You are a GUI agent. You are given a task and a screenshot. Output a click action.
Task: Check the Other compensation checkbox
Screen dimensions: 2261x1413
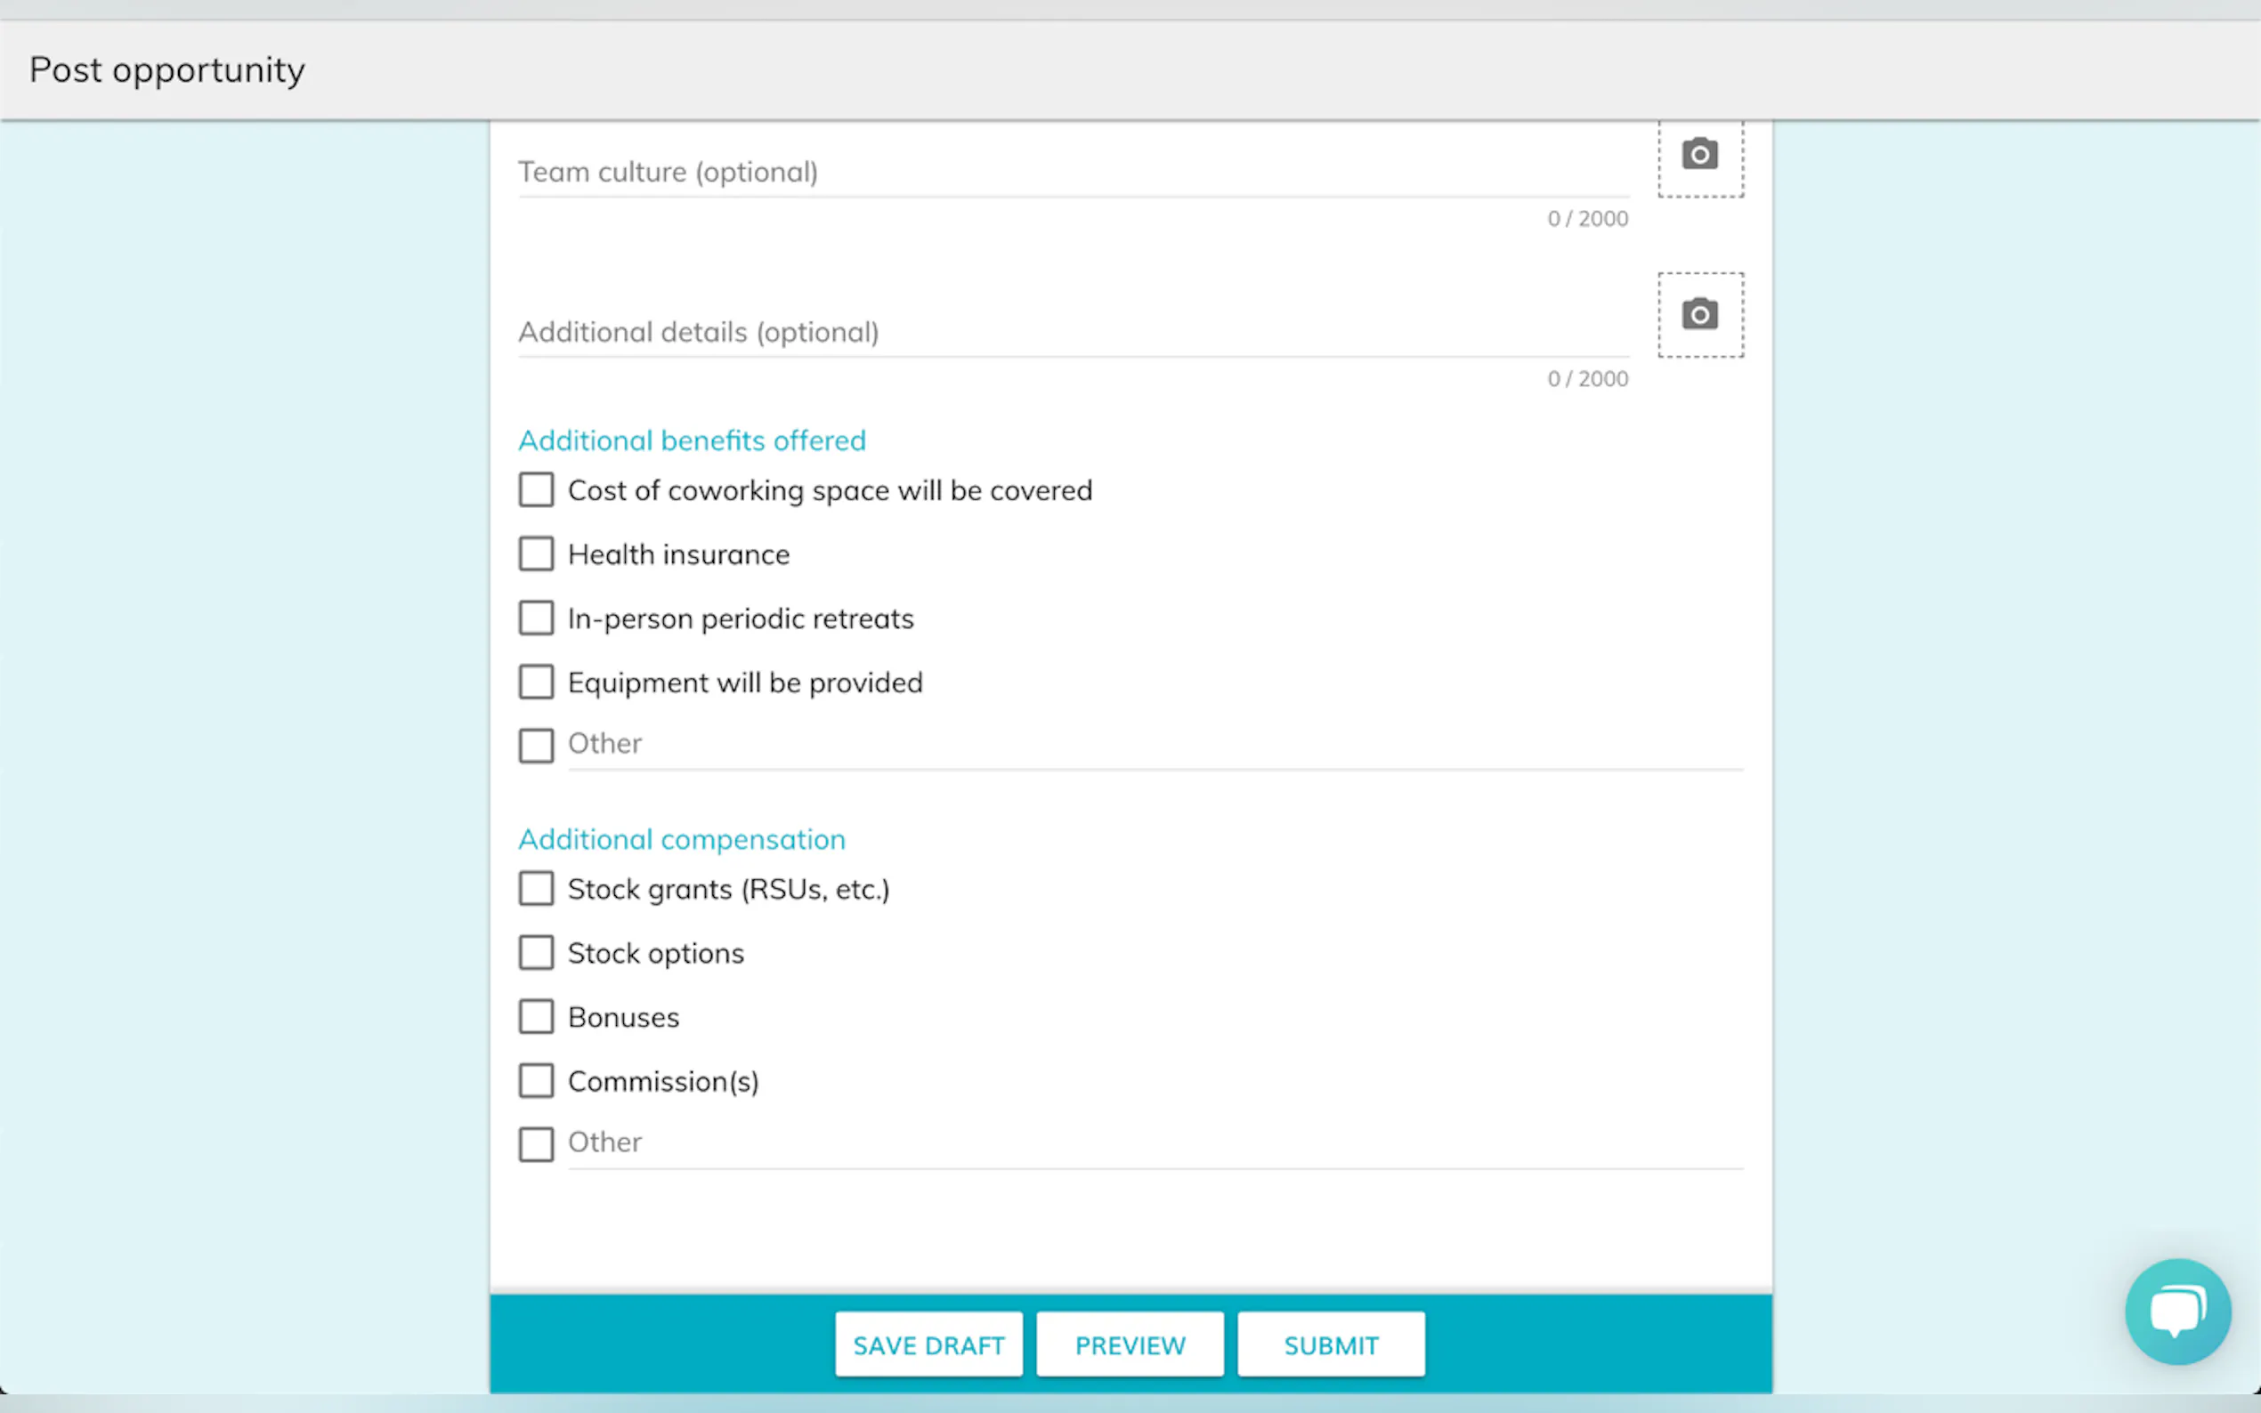coord(537,1144)
